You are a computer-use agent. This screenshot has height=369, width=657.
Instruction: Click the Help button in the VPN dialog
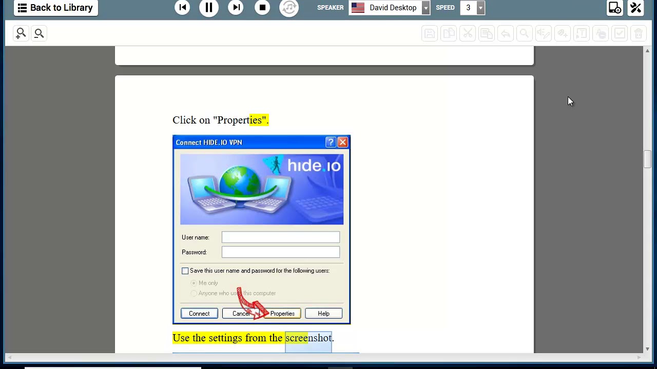323,314
